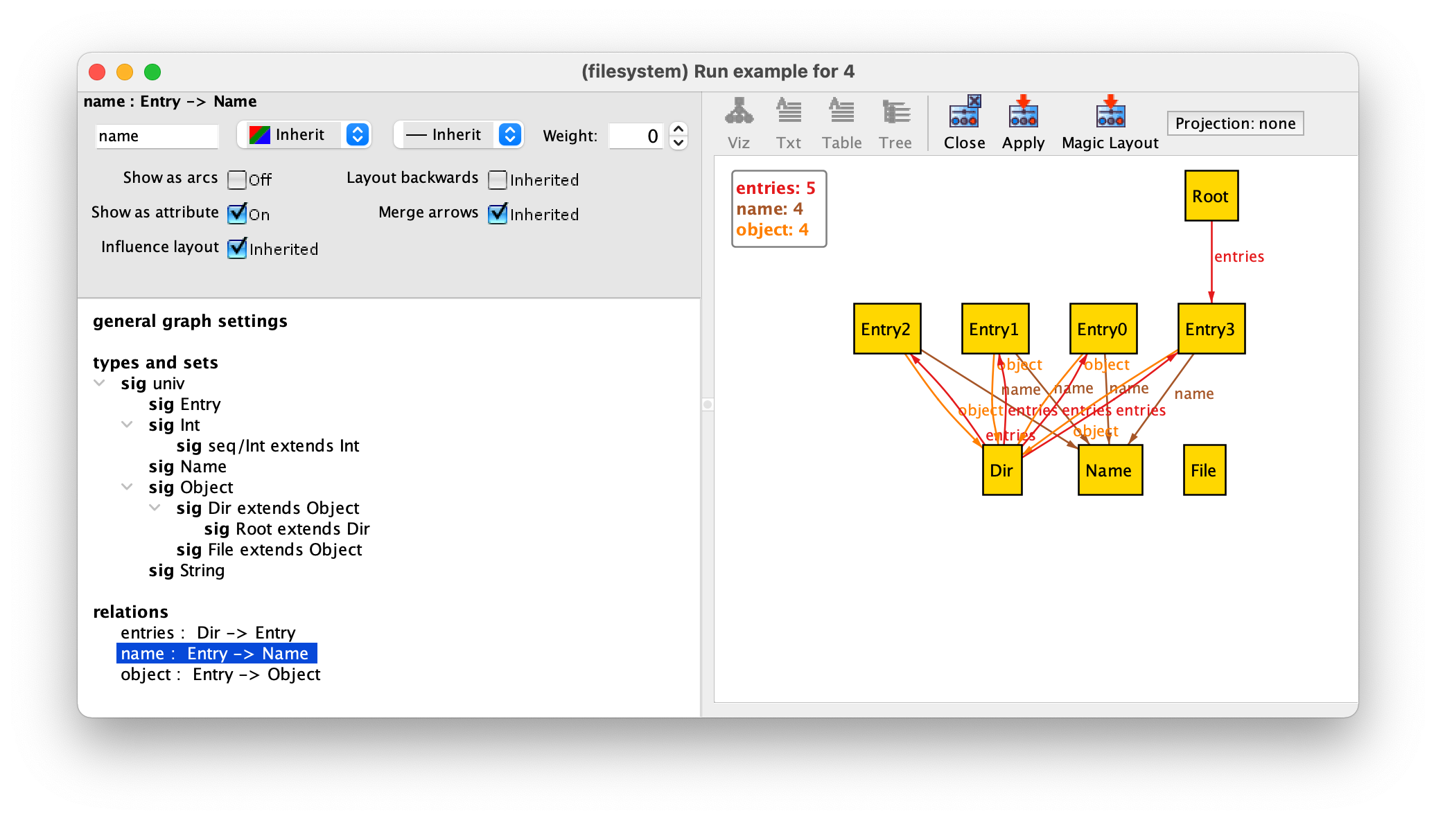This screenshot has width=1436, height=820.
Task: Run Magic Layout
Action: pos(1110,123)
